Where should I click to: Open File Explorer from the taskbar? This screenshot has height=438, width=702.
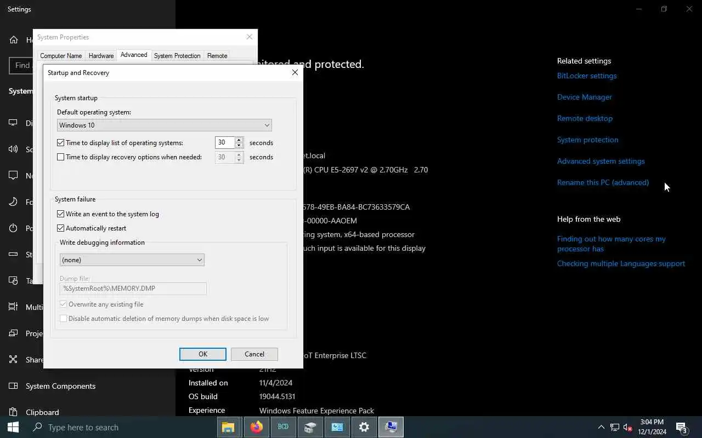(228, 427)
